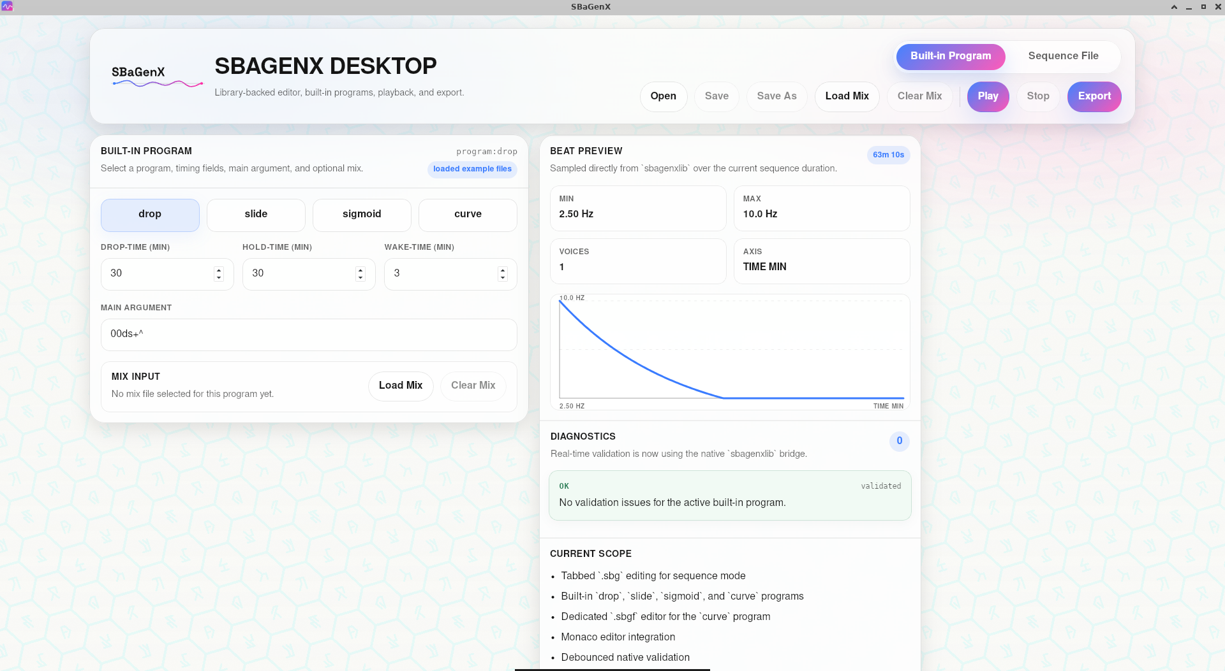Increment the DROP-TIME stepper
Image resolution: width=1225 pixels, height=671 pixels.
(219, 270)
